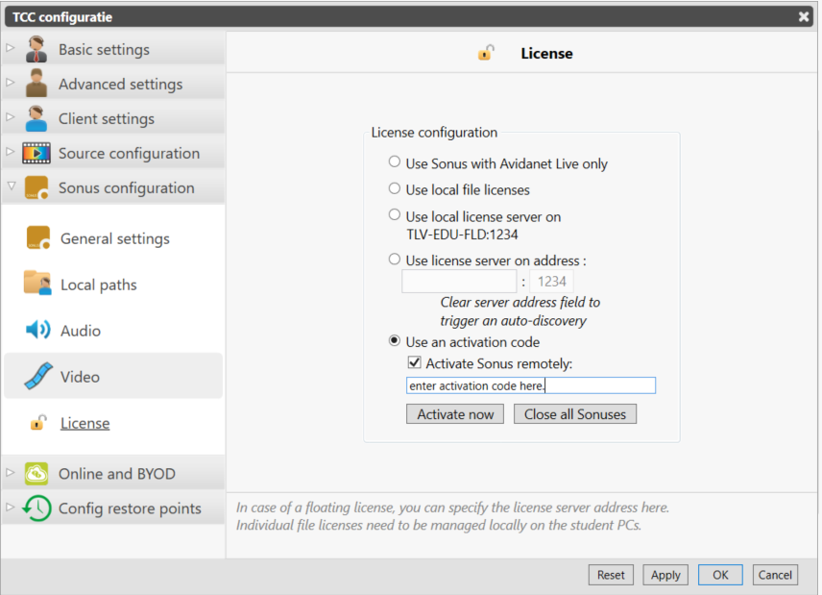Open General settings Sonus icon
This screenshot has height=595, width=822.
tap(37, 237)
